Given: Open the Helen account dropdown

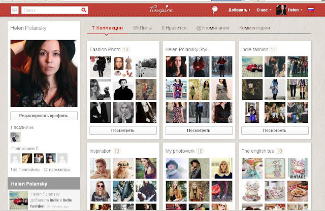Looking at the screenshot, I should [295, 10].
